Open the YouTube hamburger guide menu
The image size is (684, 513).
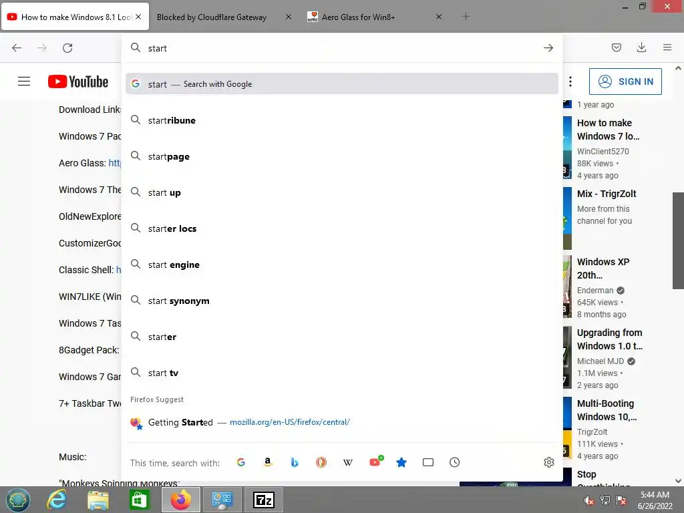(24, 81)
